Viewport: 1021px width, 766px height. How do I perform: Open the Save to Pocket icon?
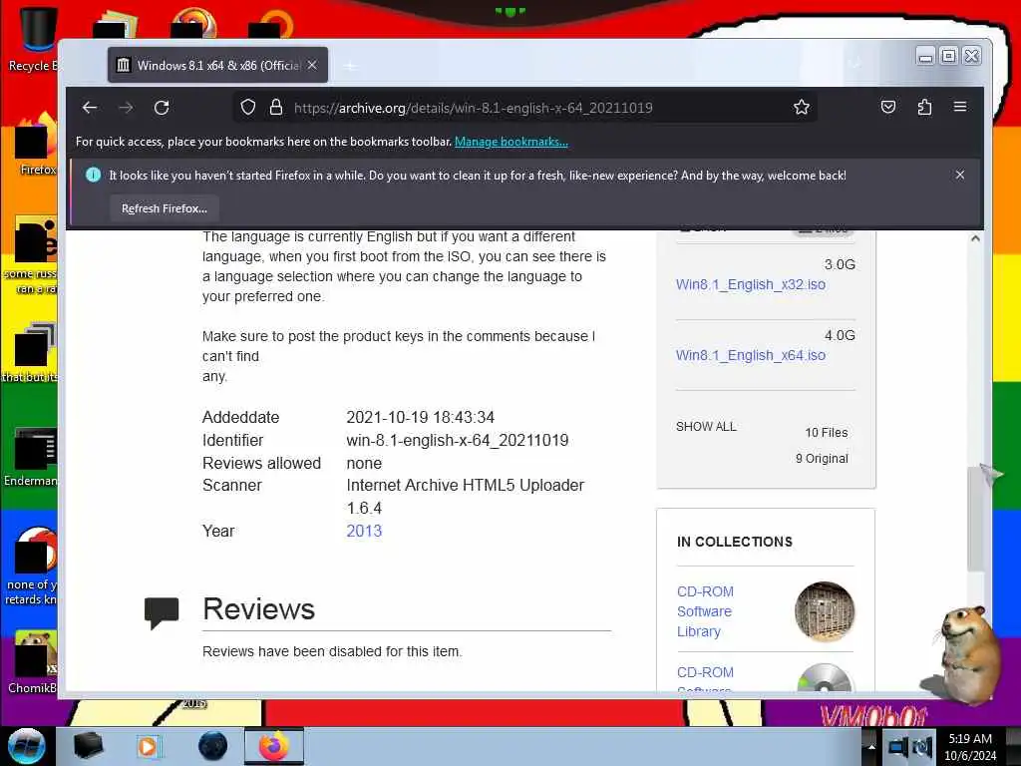(x=888, y=107)
